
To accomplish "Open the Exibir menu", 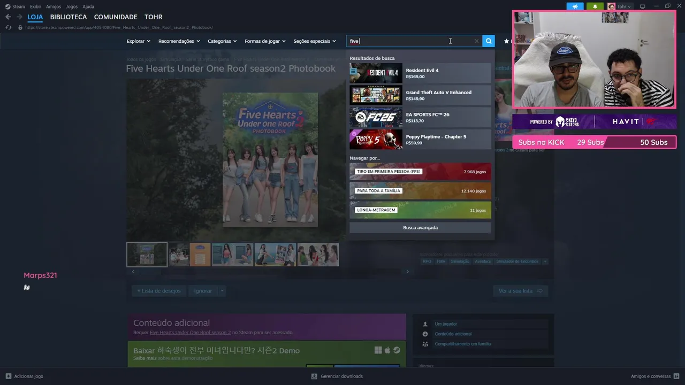I will [x=35, y=6].
